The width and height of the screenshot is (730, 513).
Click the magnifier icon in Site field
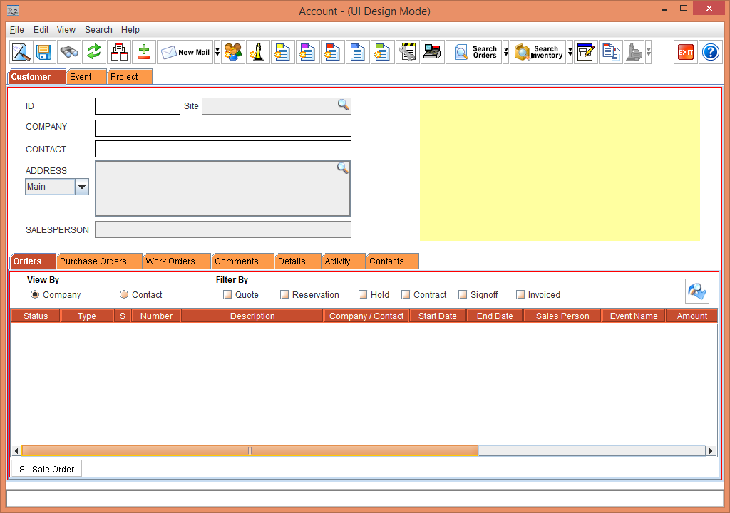click(344, 105)
